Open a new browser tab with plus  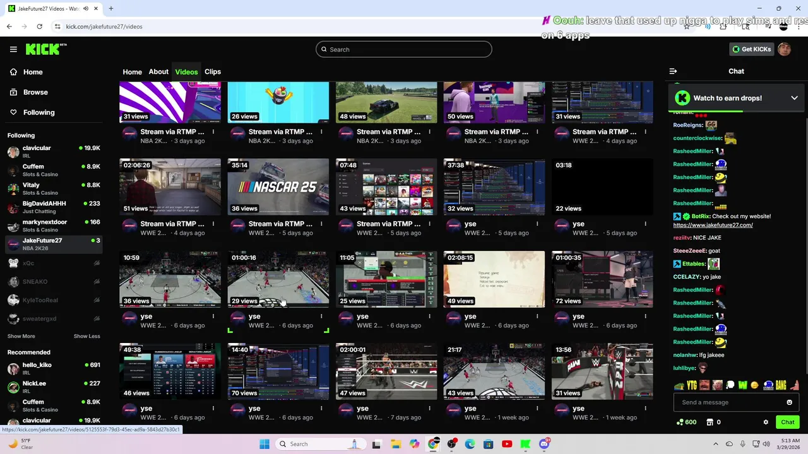point(111,8)
